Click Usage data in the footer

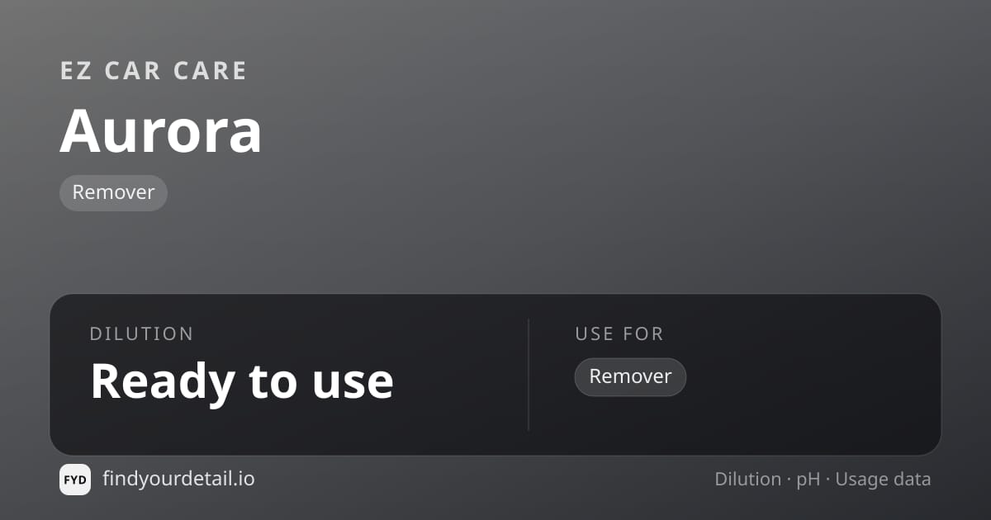pyautogui.click(x=883, y=479)
